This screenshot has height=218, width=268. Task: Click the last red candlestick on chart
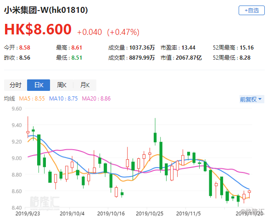[x=249, y=192]
